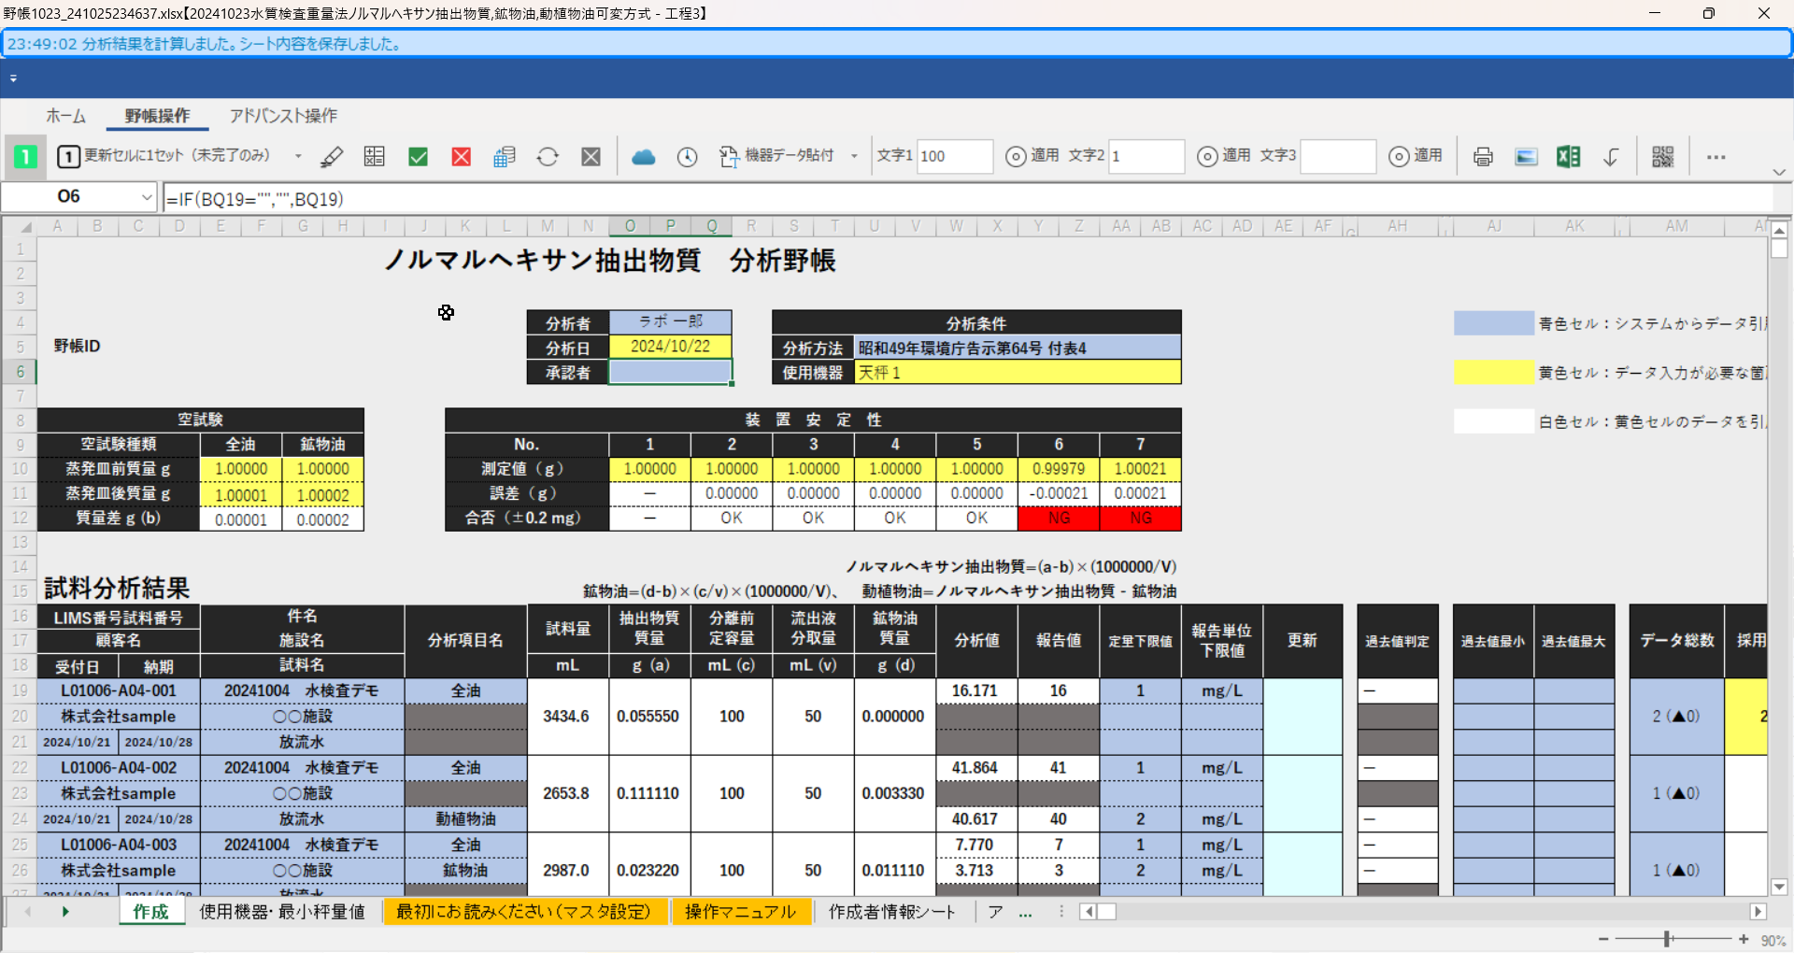
Task: Select the 承認者 empty blue cell
Action: (x=670, y=372)
